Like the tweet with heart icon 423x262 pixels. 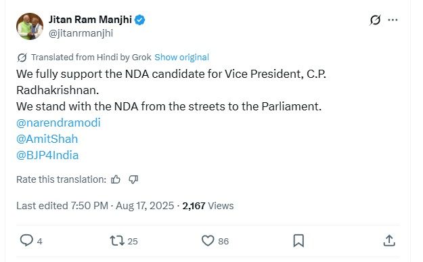pyautogui.click(x=208, y=240)
